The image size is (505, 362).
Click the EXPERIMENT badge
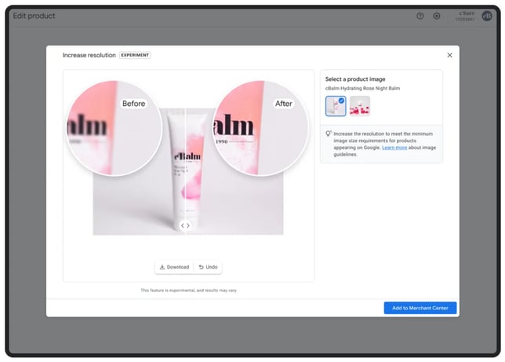click(x=135, y=55)
